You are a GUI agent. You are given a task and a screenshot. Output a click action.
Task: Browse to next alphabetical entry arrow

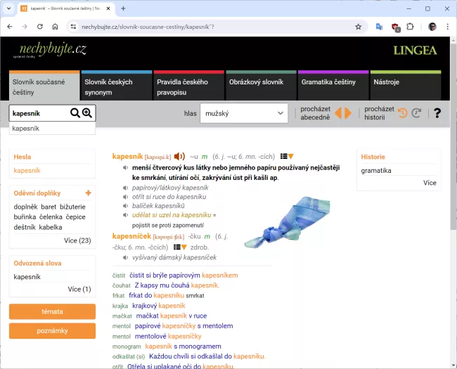coord(347,113)
